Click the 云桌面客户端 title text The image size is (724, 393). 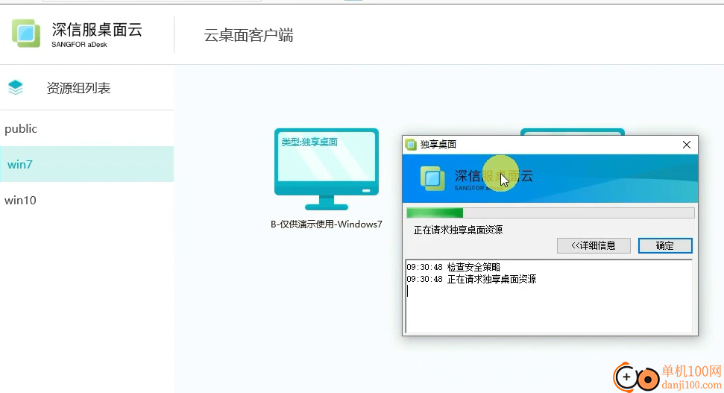point(248,35)
